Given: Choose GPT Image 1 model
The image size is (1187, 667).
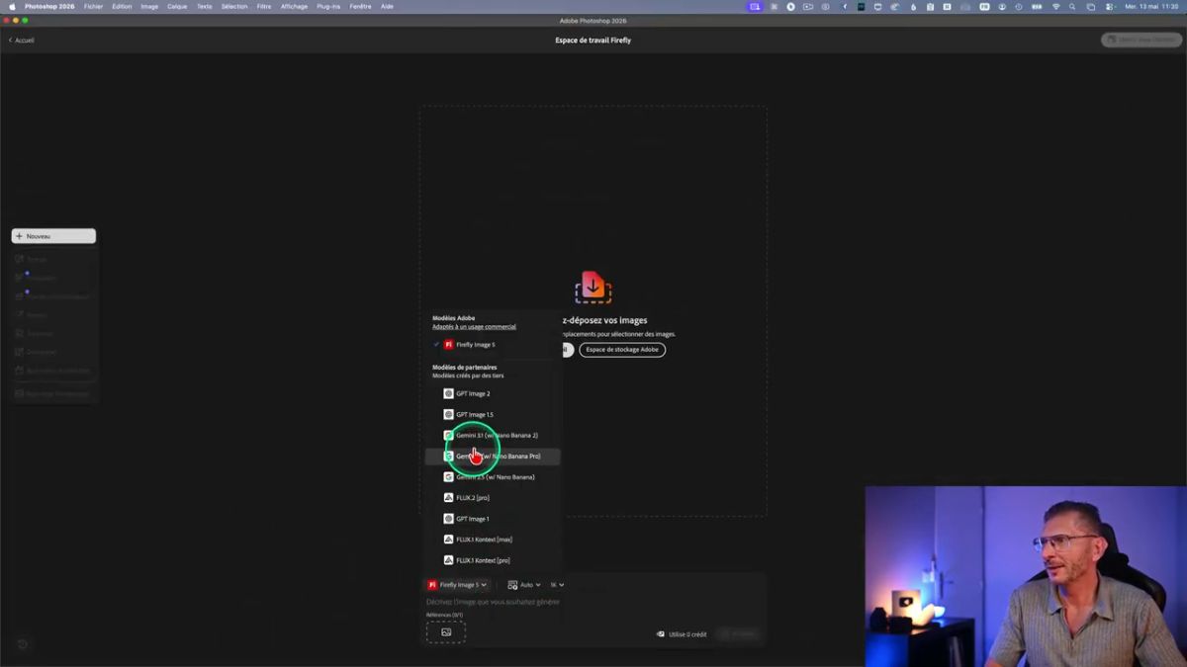Looking at the screenshot, I should tap(493, 519).
